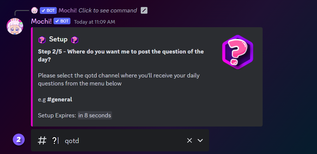Image resolution: width=317 pixels, height=154 pixels.
Task: Click the question mark emoji right of Setup
Action: [x=75, y=39]
